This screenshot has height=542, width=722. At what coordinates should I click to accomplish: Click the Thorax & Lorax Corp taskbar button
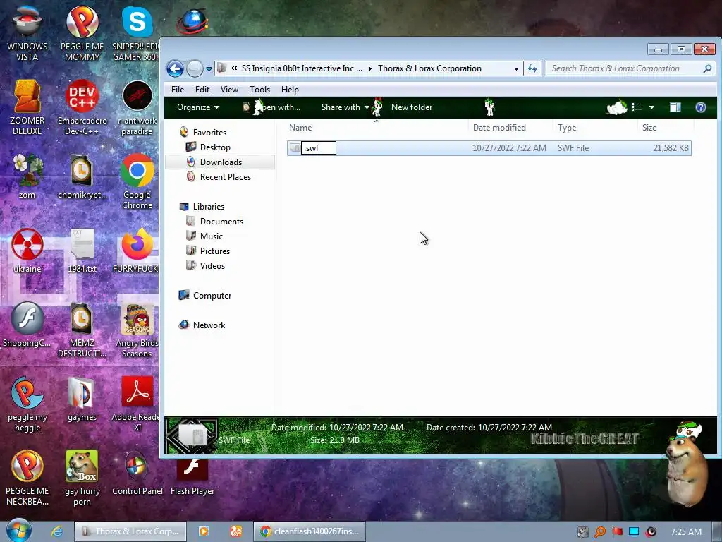(x=130, y=531)
